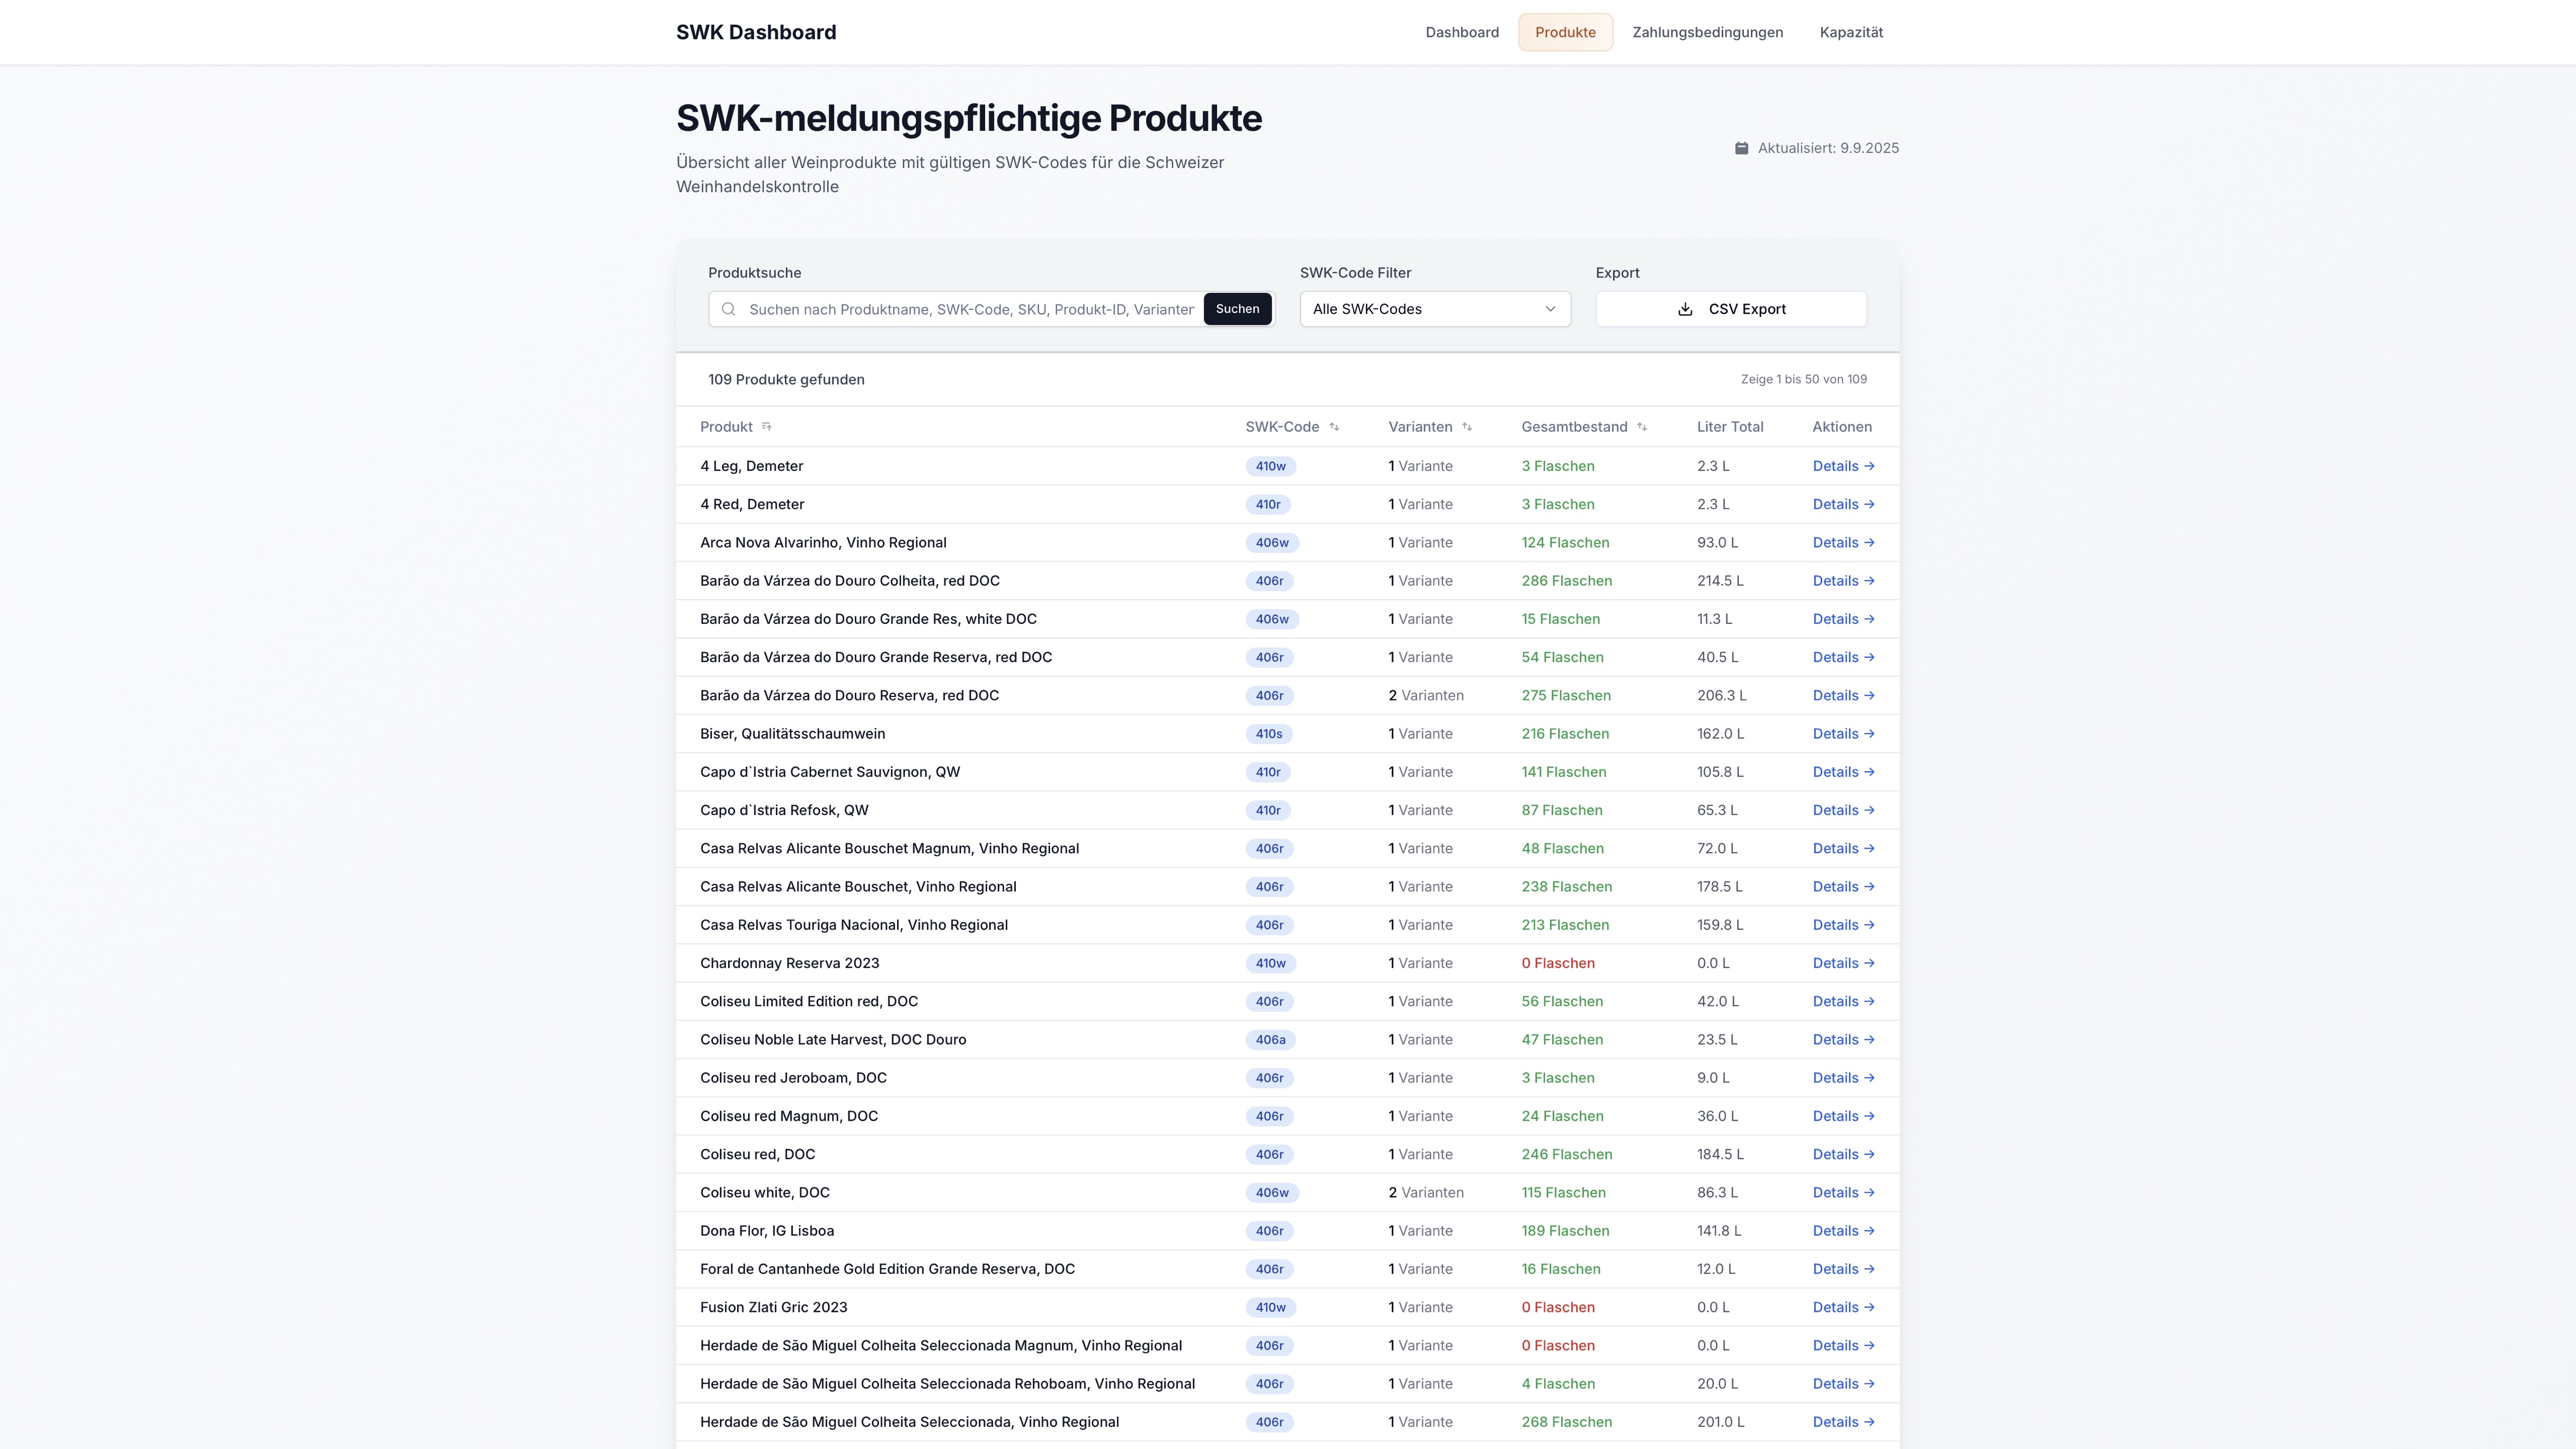The width and height of the screenshot is (2576, 1449).
Task: Open Details for Biser, Qualitätsschaumwein
Action: [x=1843, y=734]
